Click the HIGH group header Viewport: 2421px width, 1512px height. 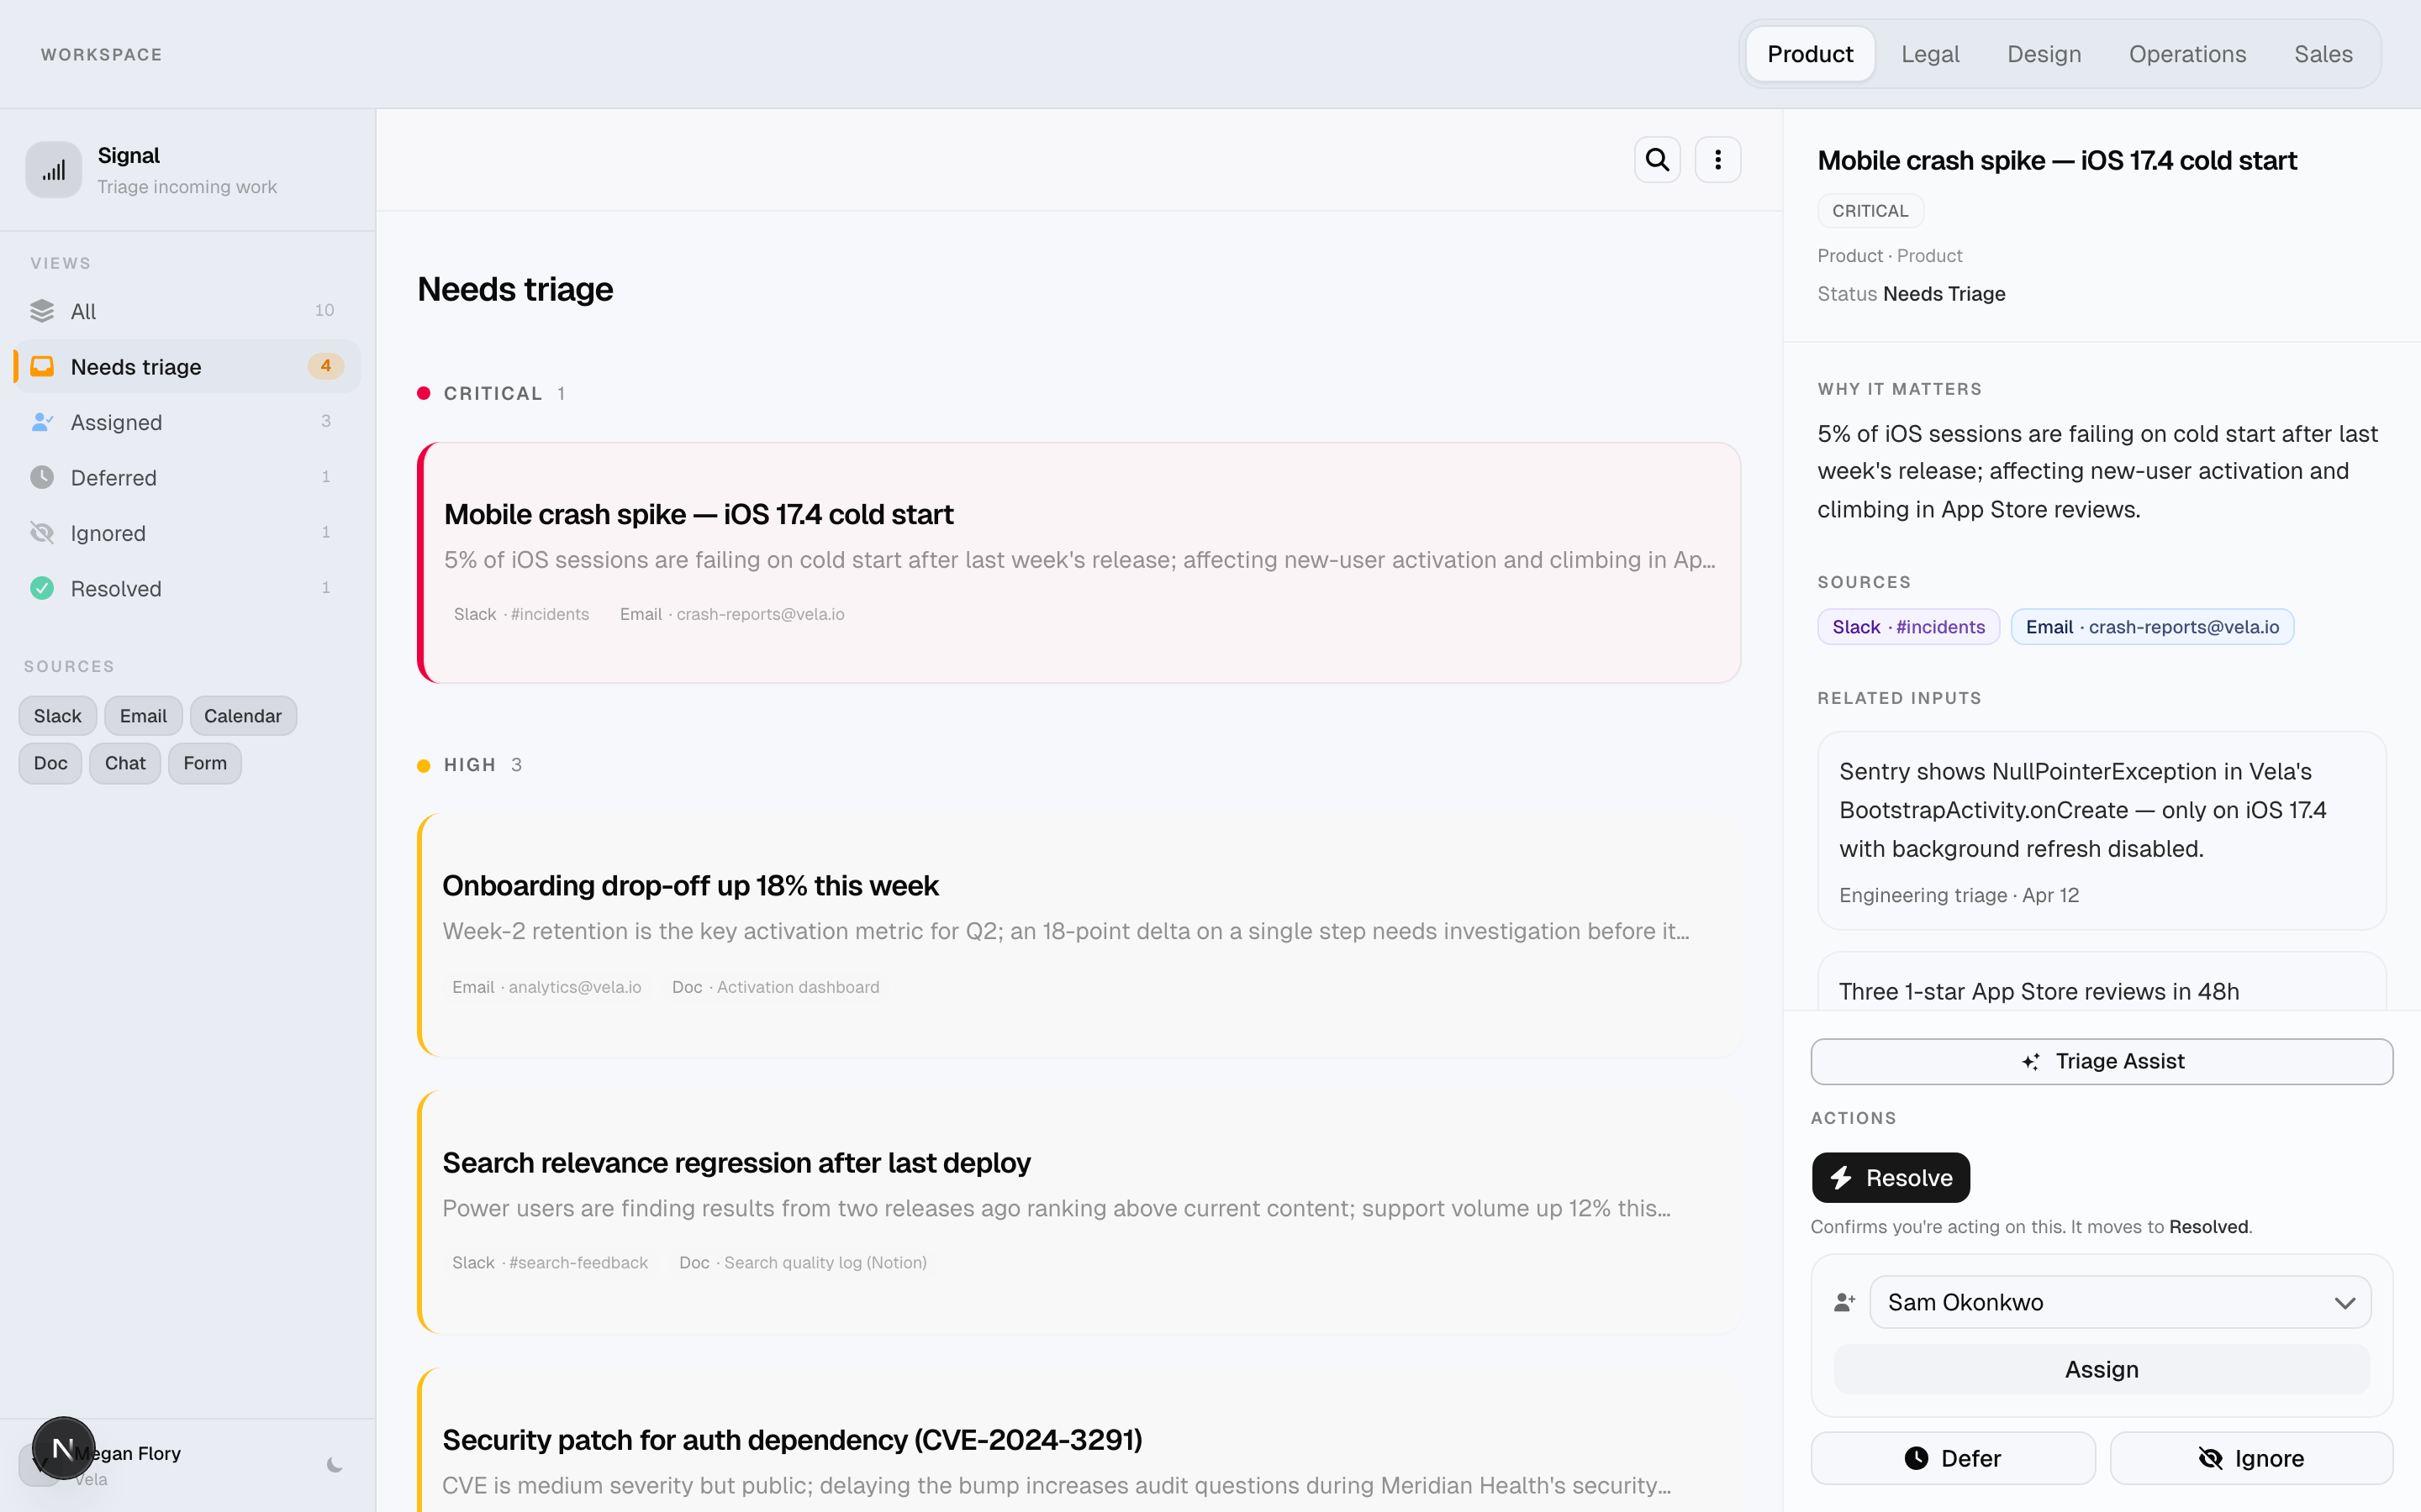tap(469, 765)
